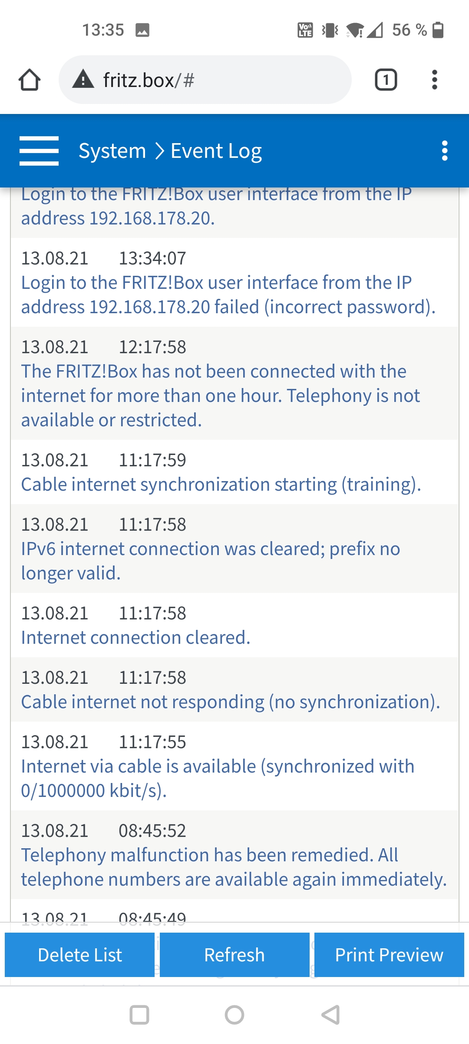This screenshot has height=1044, width=469.
Task: Open the incorrect password login failed entry
Action: click(x=234, y=282)
